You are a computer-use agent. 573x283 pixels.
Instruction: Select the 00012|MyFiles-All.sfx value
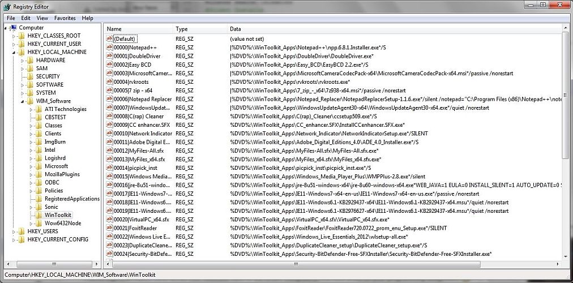click(x=140, y=151)
